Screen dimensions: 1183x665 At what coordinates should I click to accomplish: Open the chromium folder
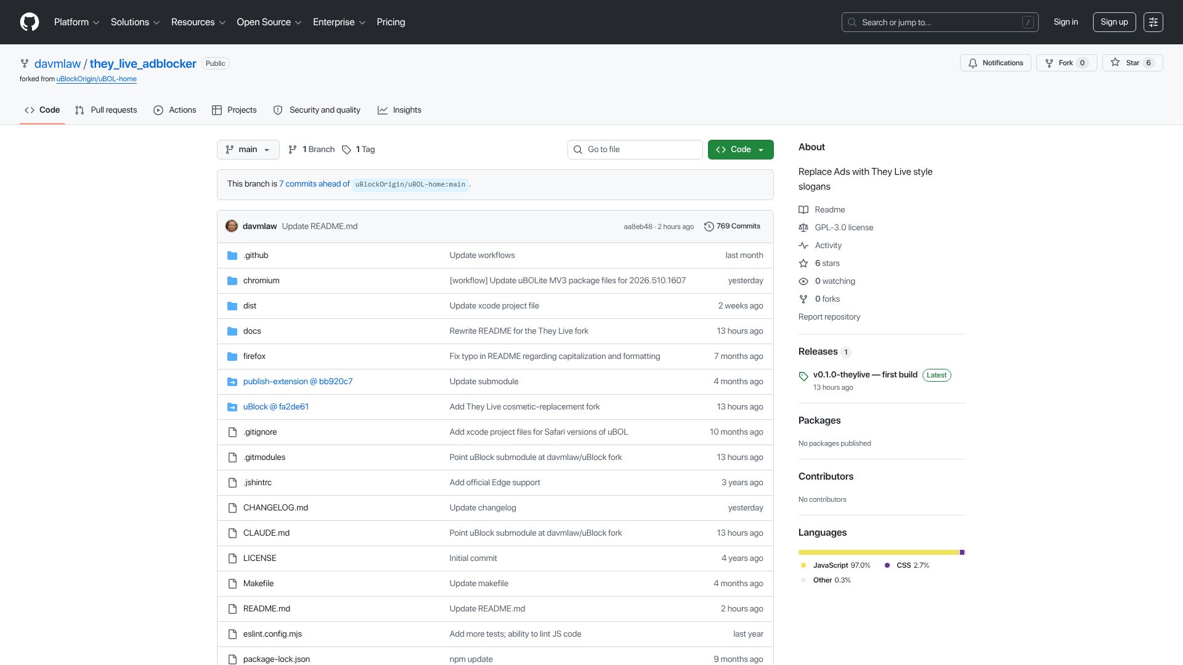coord(261,281)
